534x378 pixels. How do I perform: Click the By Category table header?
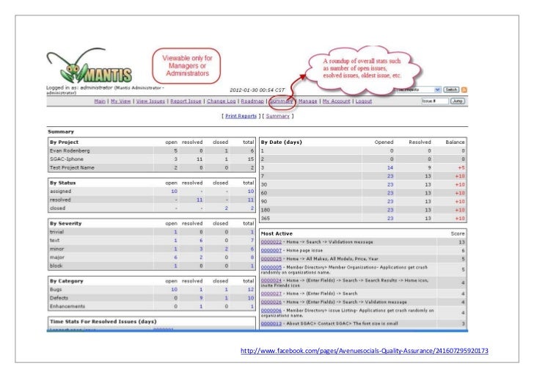[x=67, y=281]
